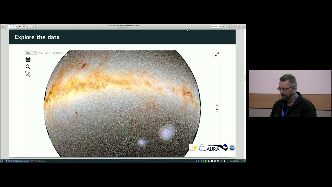Open the layers stack icon

click(x=28, y=59)
